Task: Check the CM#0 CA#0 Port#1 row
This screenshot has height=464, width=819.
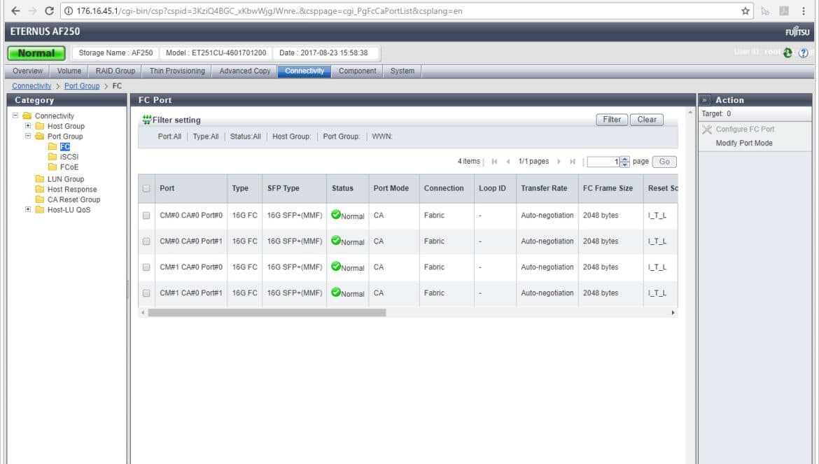Action: click(146, 241)
